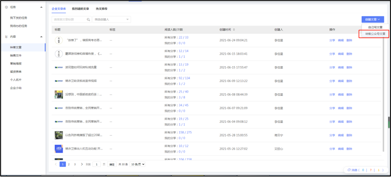
Task: Open 我下发的任务 in the sidebar
Action: [x=19, y=18]
